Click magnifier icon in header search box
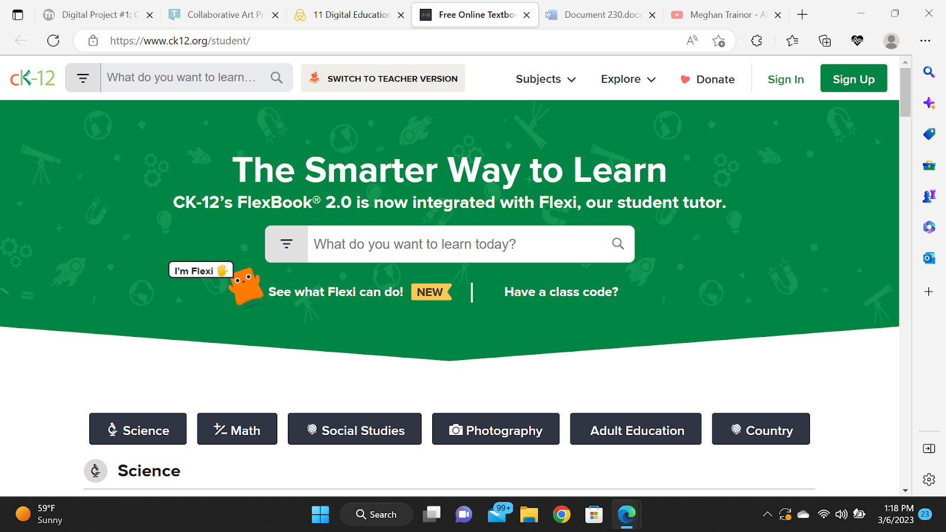 277,77
